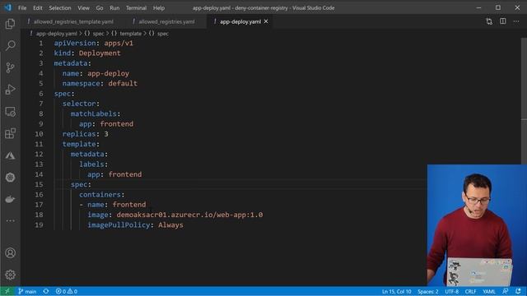Screen dimensions: 527x296
Task: Click line number 18 in gutter
Action: [39, 215]
